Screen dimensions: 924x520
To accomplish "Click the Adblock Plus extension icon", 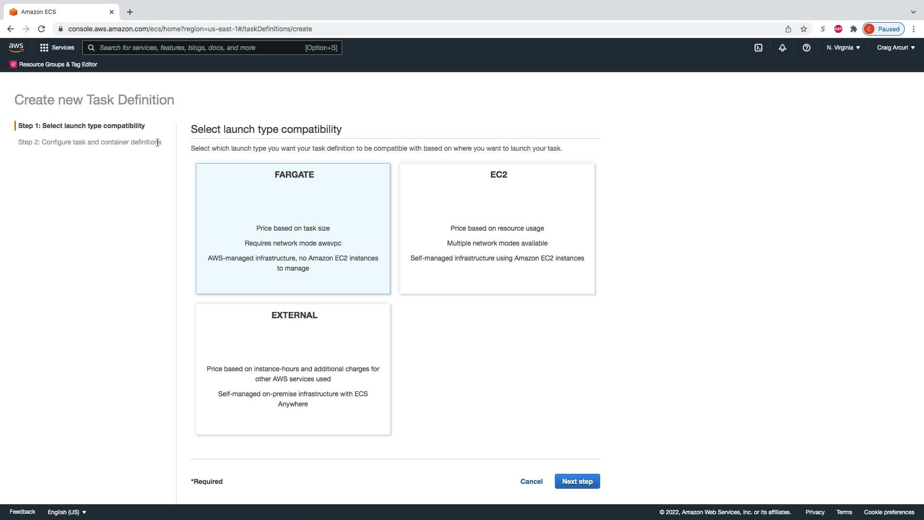I will tap(838, 29).
